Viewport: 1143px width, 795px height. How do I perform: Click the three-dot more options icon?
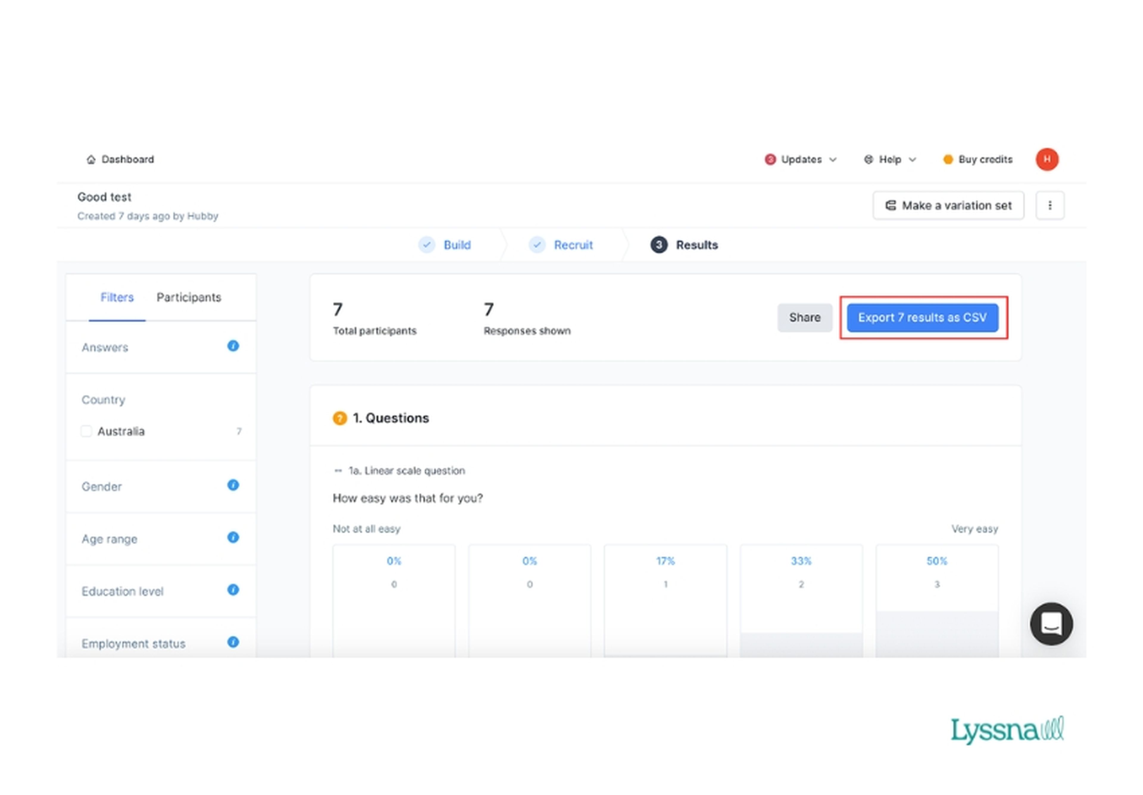[x=1050, y=205]
